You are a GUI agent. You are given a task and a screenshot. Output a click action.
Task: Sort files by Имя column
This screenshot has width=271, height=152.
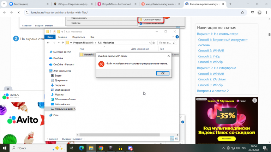click(82, 49)
